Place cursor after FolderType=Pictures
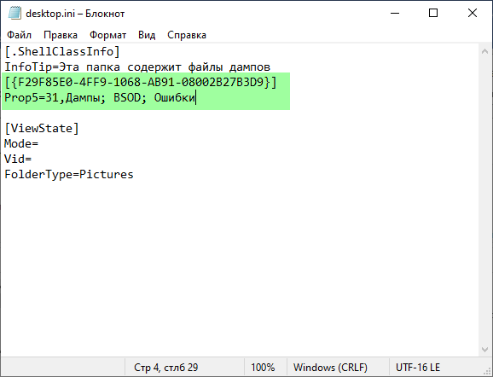 (134, 175)
